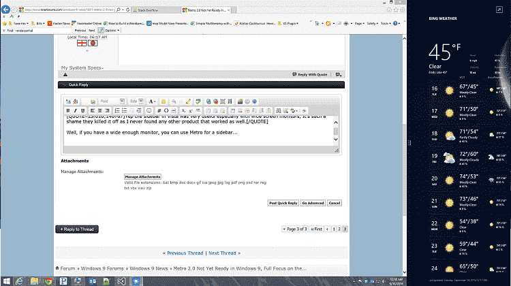Viewport: 511px width, 286px height.
Task: Click the IE back button
Action: coord(6,10)
